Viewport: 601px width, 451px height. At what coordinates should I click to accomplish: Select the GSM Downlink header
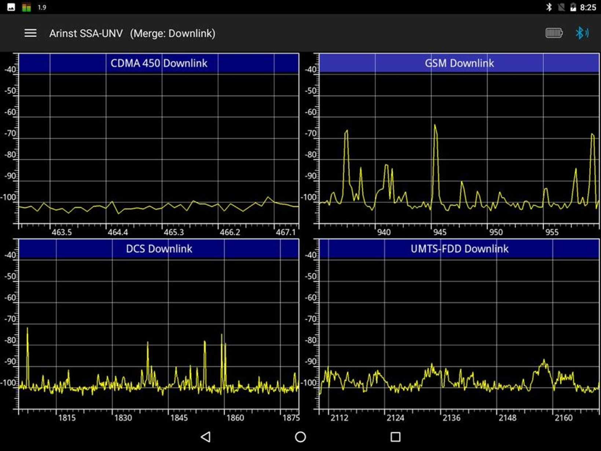pos(459,63)
